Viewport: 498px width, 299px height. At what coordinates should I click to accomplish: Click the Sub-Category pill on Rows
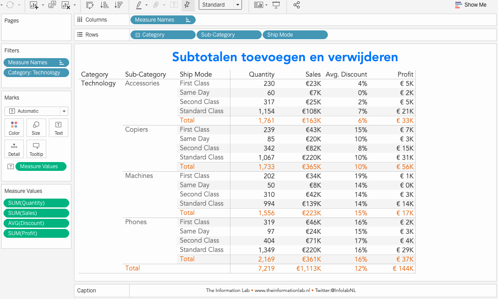[x=229, y=35]
